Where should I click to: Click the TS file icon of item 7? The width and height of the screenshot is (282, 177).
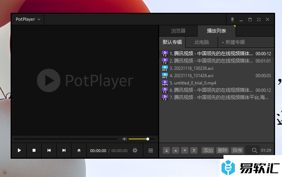(165, 98)
